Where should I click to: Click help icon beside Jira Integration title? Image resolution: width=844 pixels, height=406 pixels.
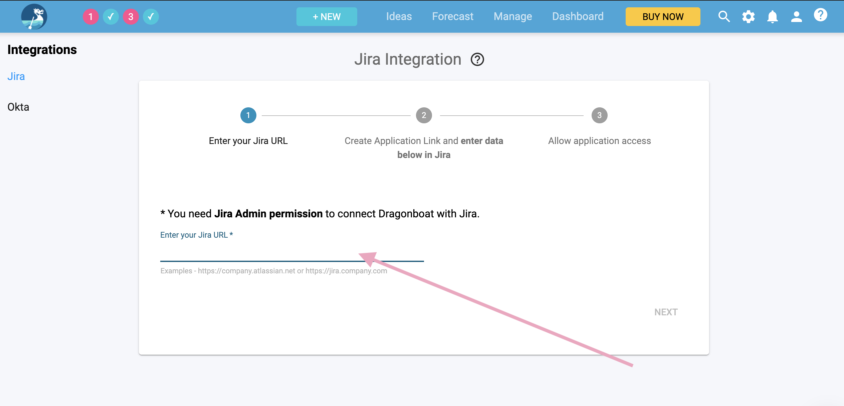coord(477,59)
